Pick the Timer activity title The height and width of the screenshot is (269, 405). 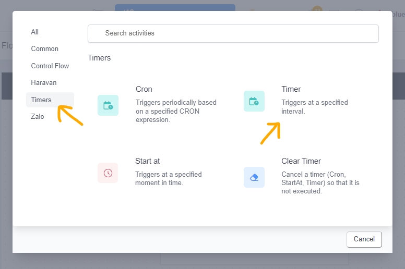coord(291,89)
